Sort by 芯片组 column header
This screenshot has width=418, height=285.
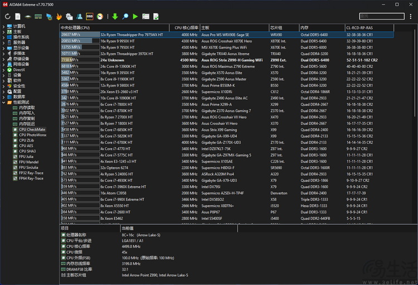(x=284, y=28)
